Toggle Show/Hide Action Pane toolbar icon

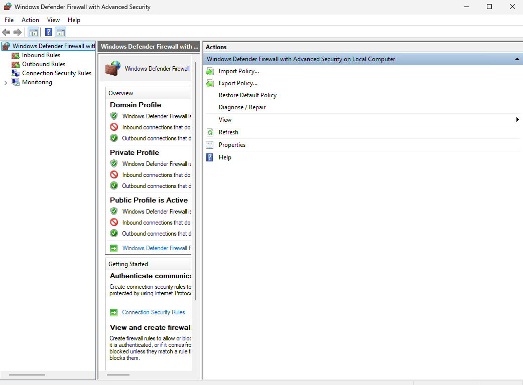coord(61,32)
